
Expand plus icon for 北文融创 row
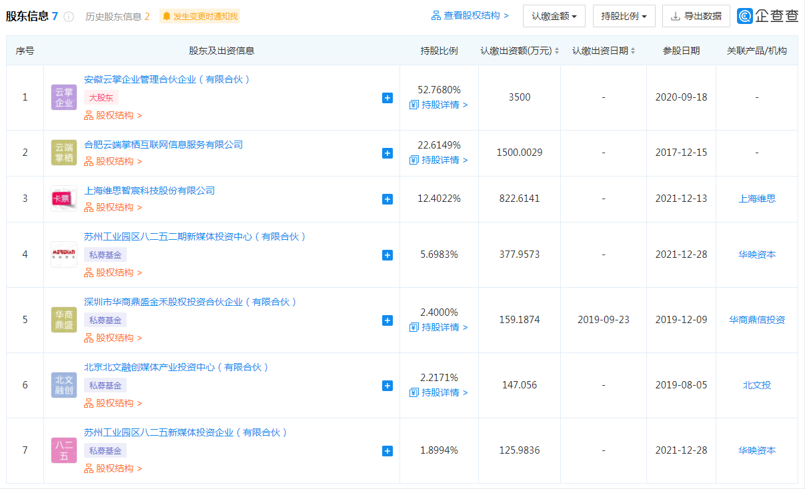pos(387,386)
